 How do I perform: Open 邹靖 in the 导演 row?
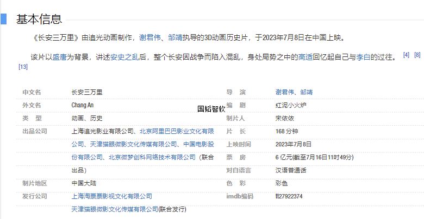click(x=307, y=92)
